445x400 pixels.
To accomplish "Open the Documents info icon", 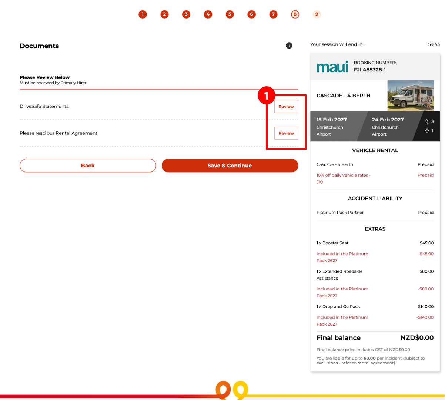I will point(289,46).
